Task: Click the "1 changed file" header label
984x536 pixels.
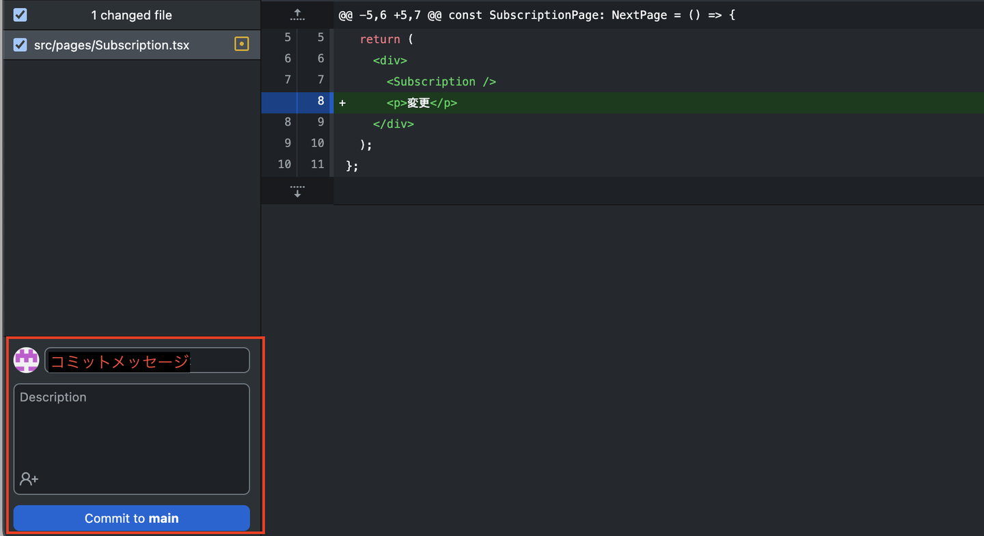Action: [x=131, y=15]
